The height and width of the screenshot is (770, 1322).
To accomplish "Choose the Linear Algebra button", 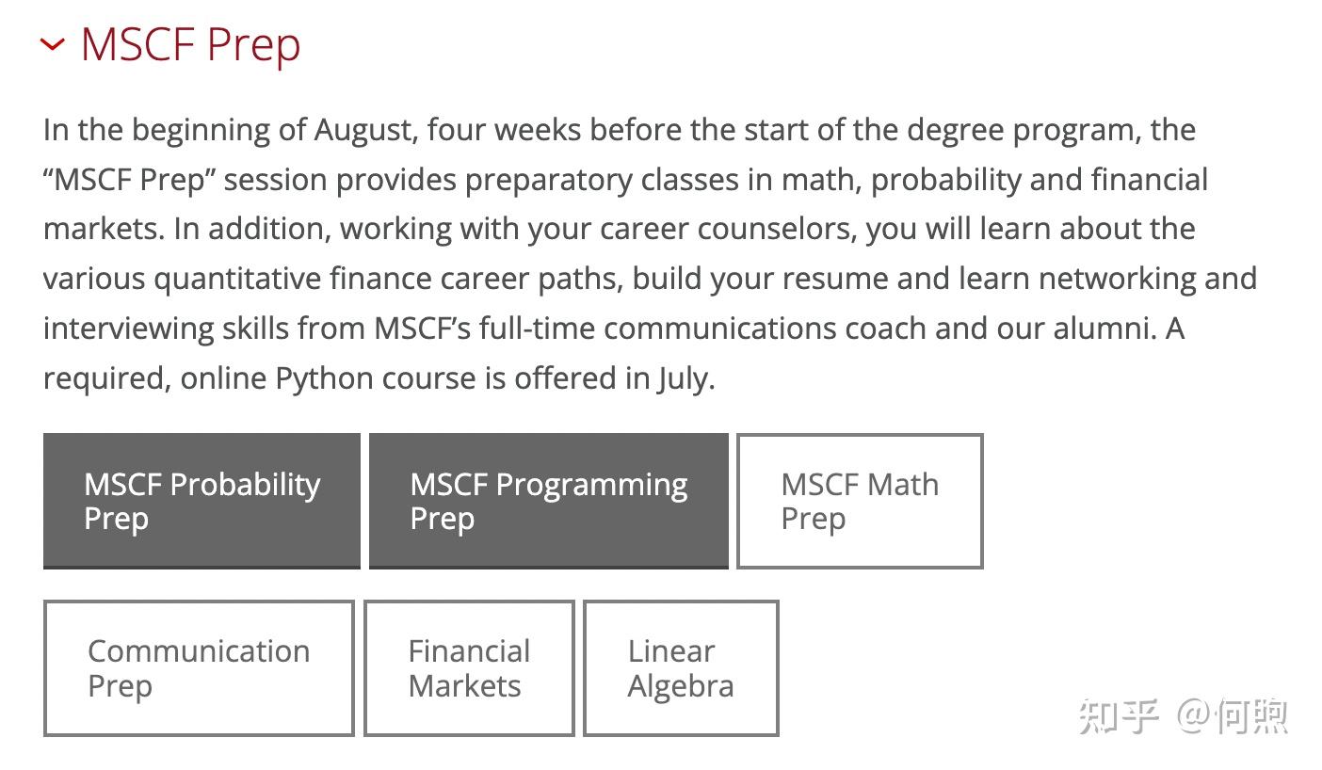I will click(x=681, y=668).
